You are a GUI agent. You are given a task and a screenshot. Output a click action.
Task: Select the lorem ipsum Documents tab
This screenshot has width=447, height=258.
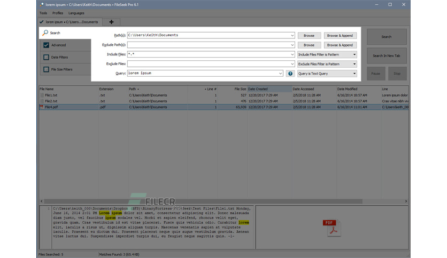(70, 22)
